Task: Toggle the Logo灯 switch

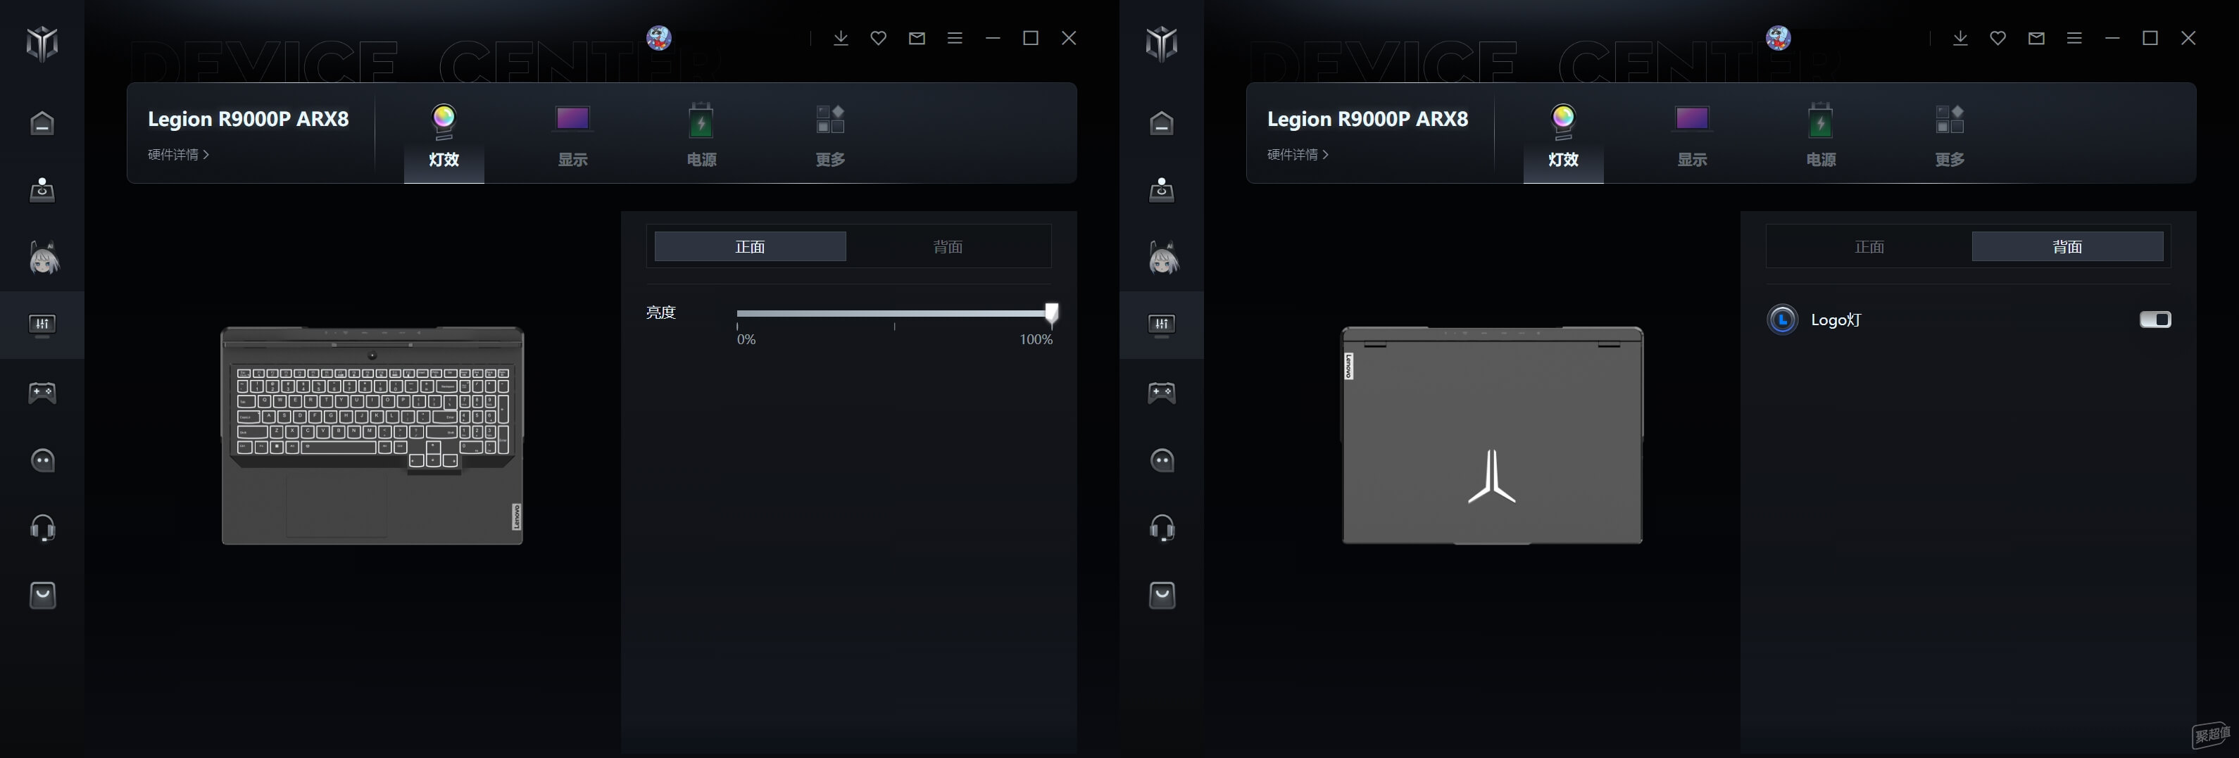Action: point(2155,320)
